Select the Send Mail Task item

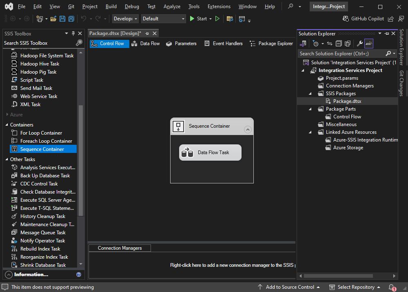[36, 88]
